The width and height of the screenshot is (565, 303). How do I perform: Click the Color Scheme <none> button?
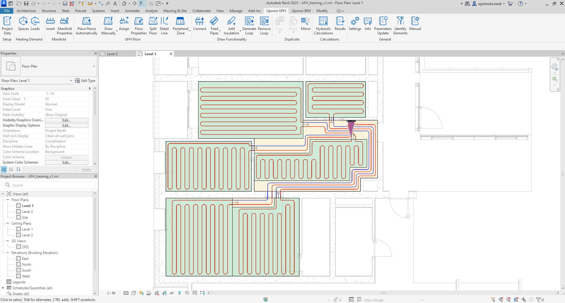coord(67,157)
